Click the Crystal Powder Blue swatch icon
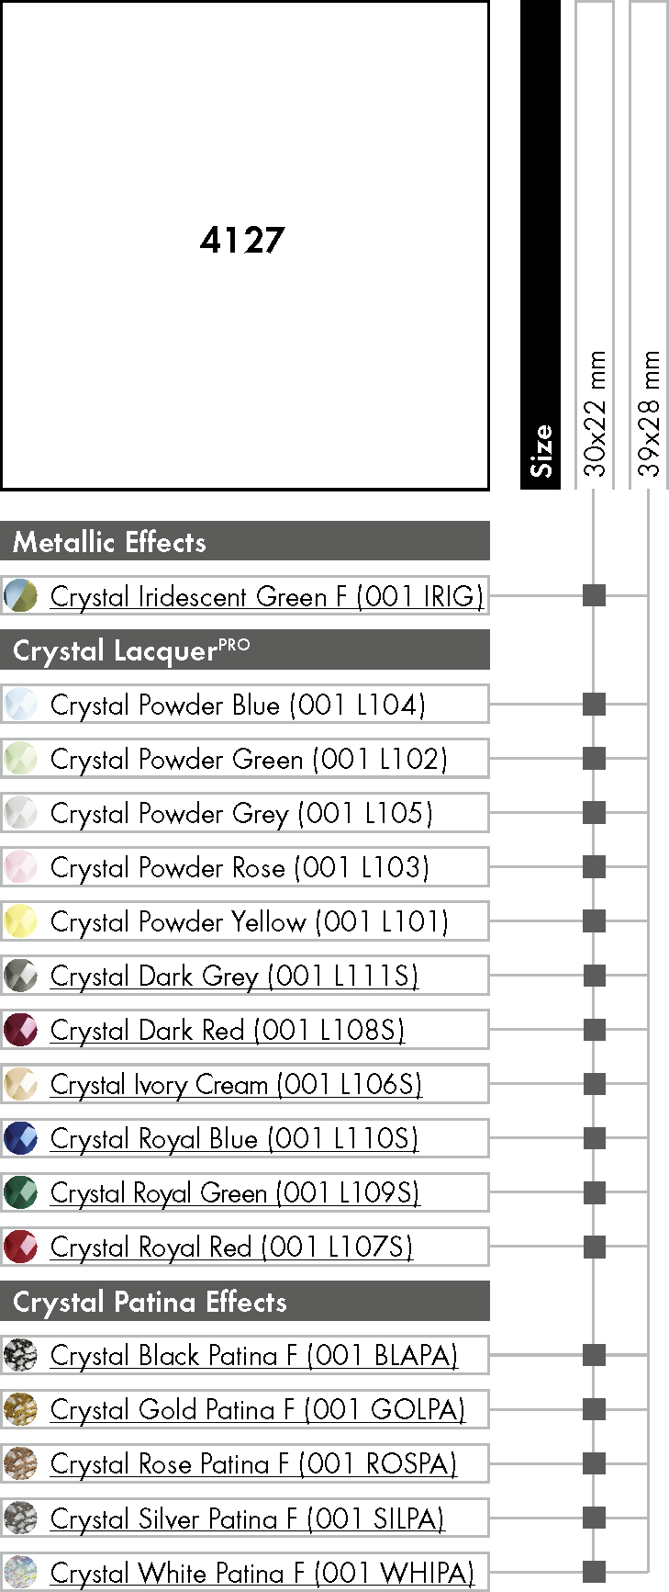Screen dimensions: 669x1592 pyautogui.click(x=20, y=705)
